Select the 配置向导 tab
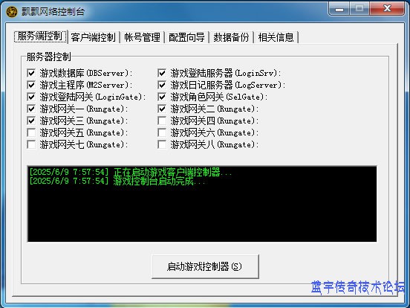The image size is (410, 308). pos(186,37)
